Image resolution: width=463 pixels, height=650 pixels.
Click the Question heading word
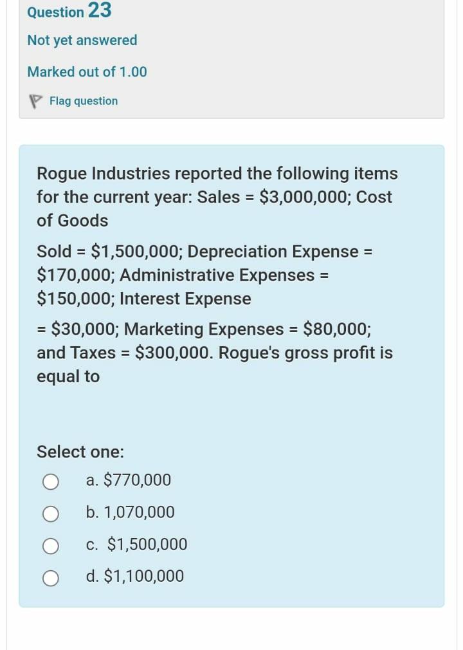pyautogui.click(x=55, y=12)
